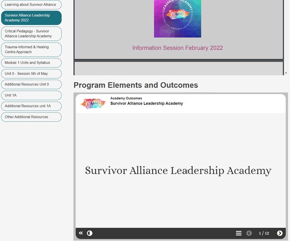Open Learning about Survivor Alliance section
This screenshot has width=290, height=241.
click(31, 4)
